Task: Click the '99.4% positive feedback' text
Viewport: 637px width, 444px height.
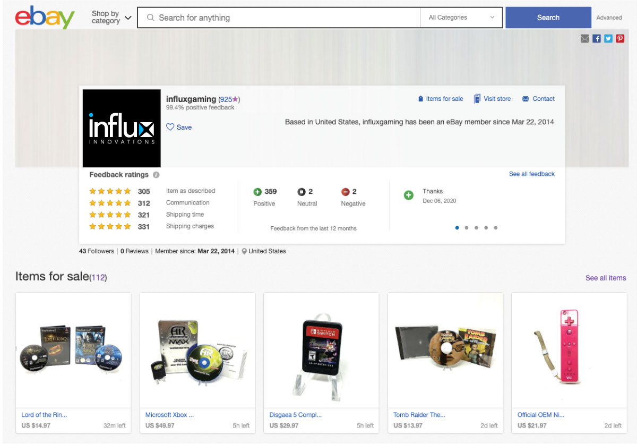Action: click(x=200, y=107)
